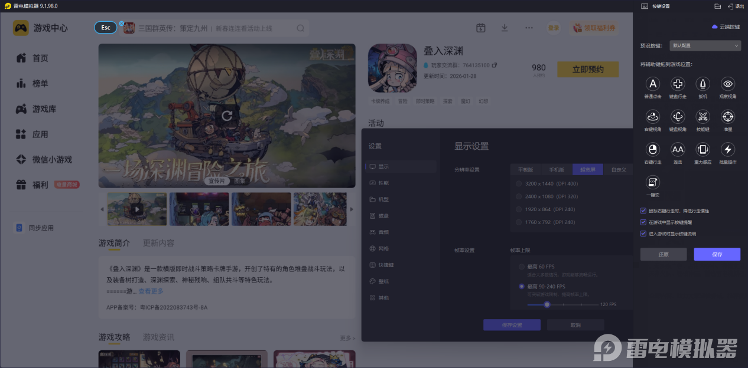Select the 技能键 crossed swords icon
This screenshot has height=368, width=748.
(703, 117)
